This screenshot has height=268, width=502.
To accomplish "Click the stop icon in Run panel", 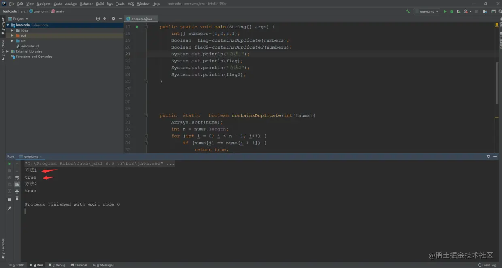I will pos(9,171).
